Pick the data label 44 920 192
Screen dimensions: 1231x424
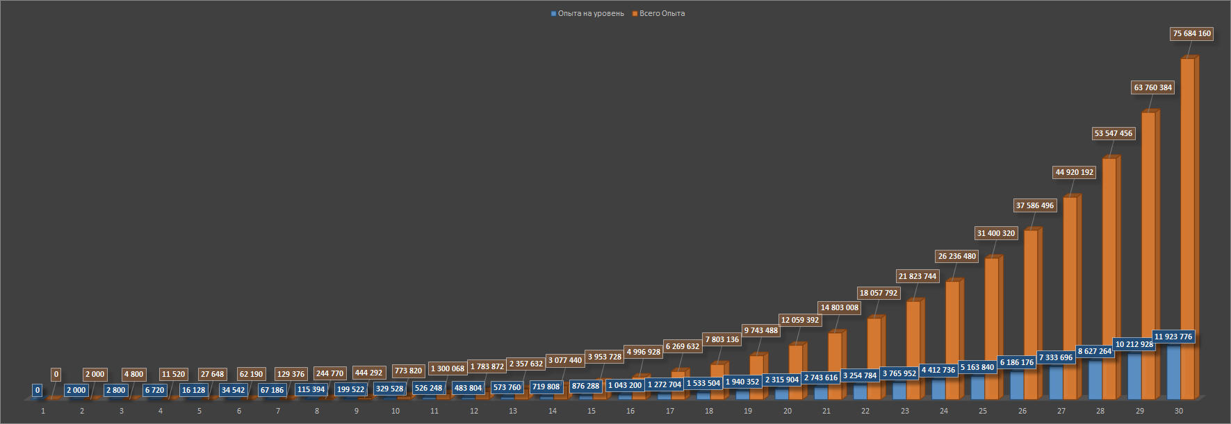(1074, 172)
